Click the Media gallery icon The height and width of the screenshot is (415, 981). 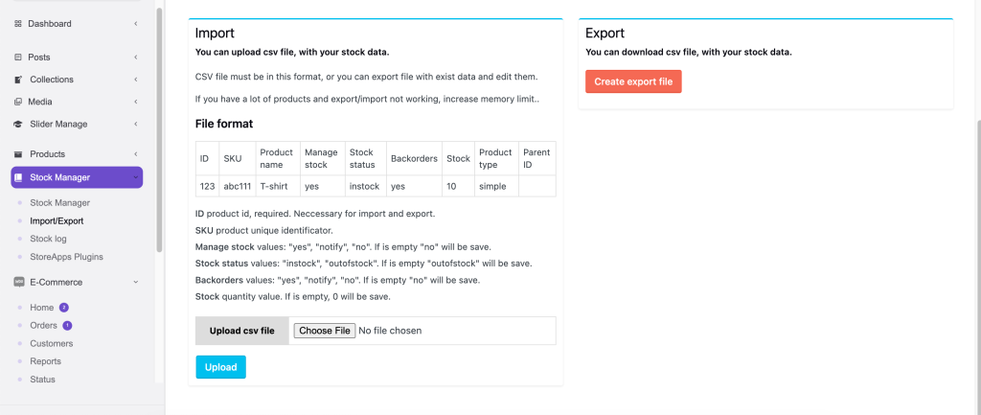click(x=18, y=102)
